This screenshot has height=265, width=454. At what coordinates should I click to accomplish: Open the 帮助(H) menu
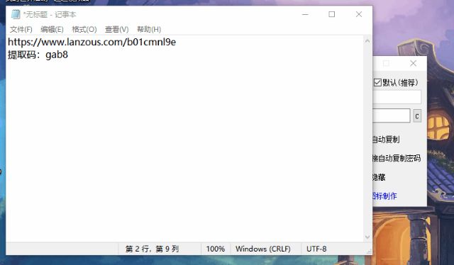(149, 29)
